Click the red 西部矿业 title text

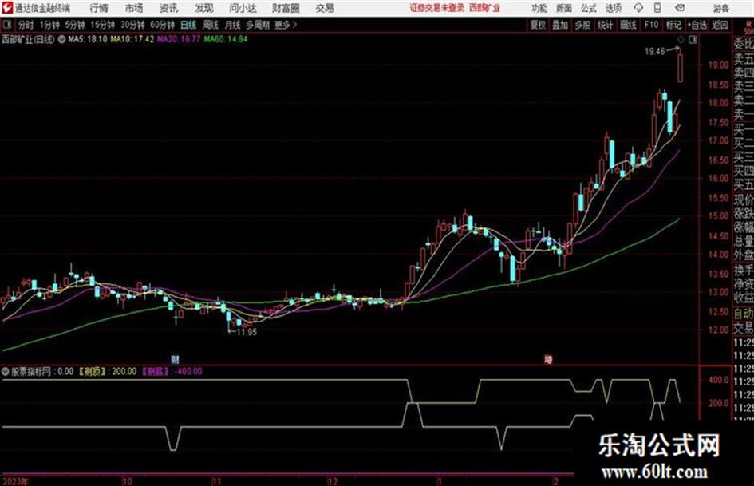coord(484,8)
